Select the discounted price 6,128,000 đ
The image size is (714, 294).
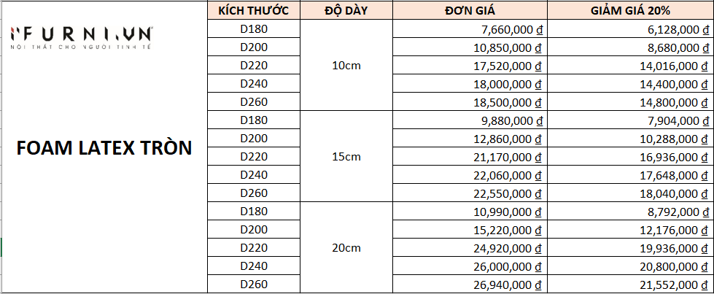click(x=630, y=29)
